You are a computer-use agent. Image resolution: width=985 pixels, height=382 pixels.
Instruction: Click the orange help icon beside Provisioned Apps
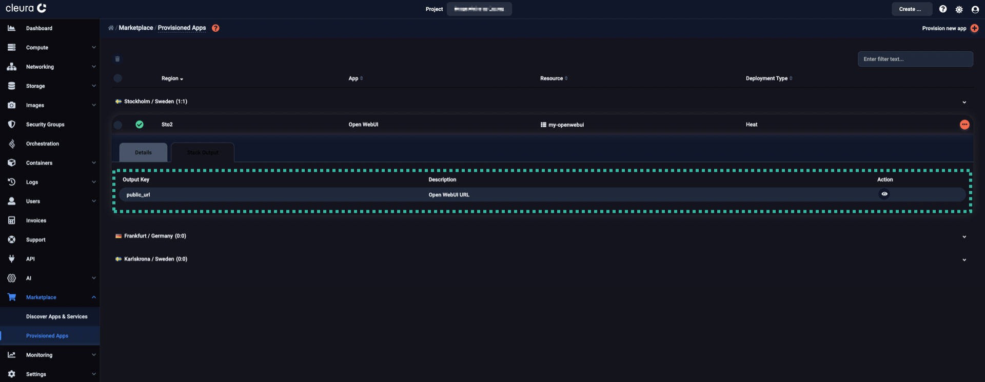pos(215,28)
